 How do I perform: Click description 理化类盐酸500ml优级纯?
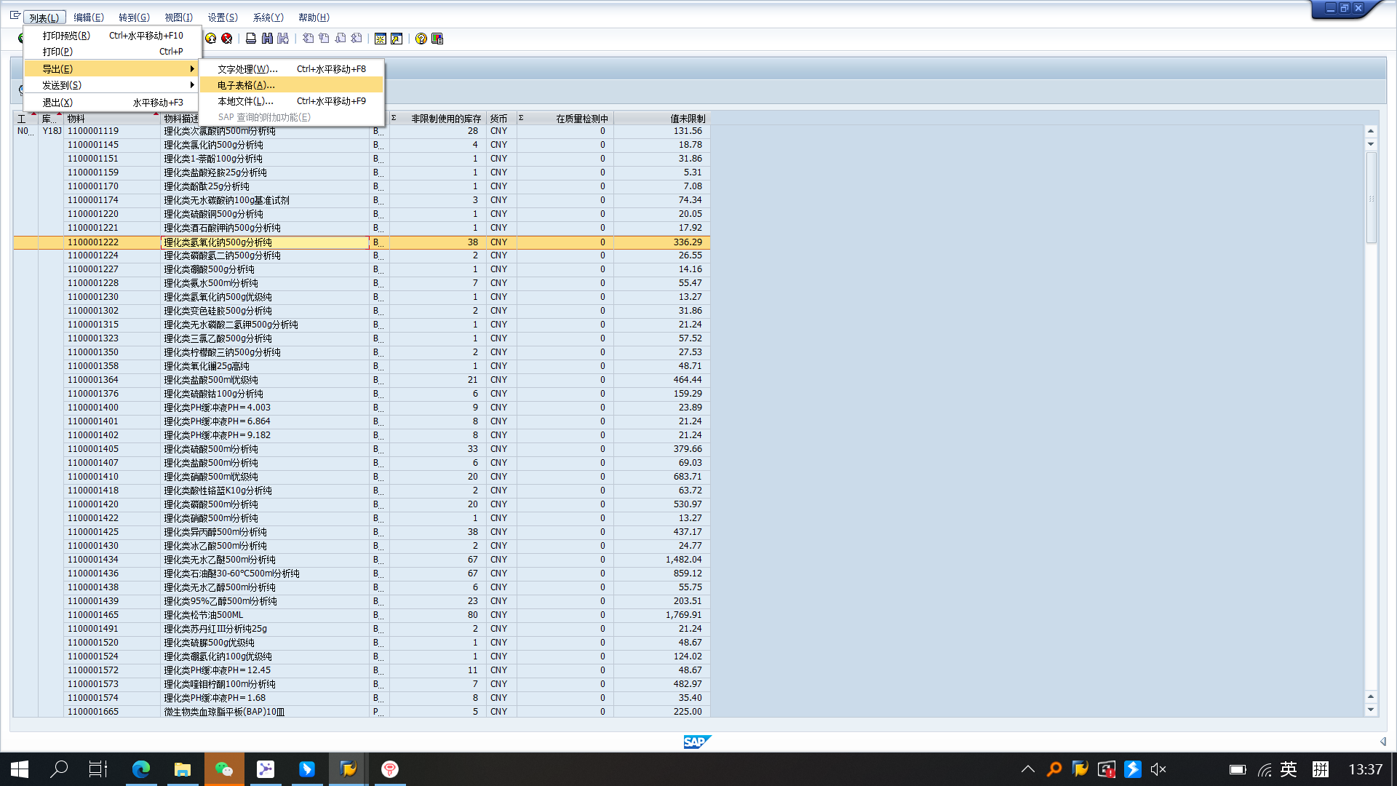pos(211,380)
